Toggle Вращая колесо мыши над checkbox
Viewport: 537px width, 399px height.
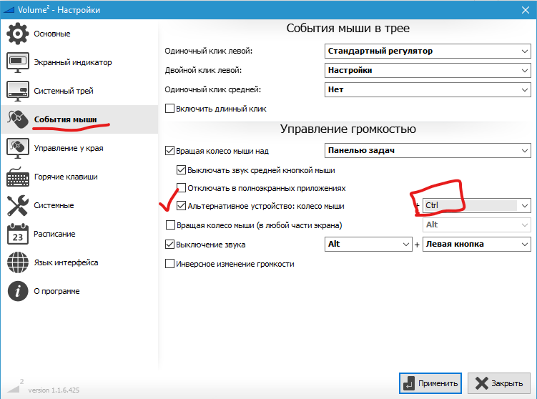coord(169,151)
